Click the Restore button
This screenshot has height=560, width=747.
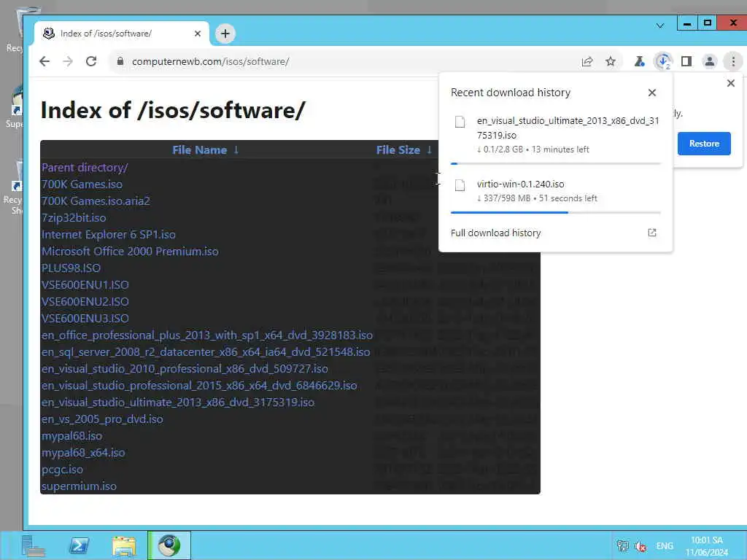(x=704, y=144)
